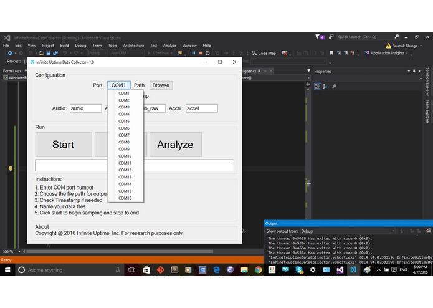This screenshot has width=433, height=308.
Task: Click the bookmark toggle icon in toolbar
Action: click(x=331, y=53)
